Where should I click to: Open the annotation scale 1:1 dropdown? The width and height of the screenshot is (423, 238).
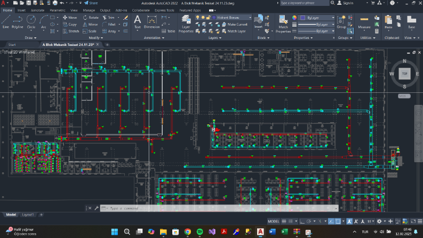coord(371,221)
